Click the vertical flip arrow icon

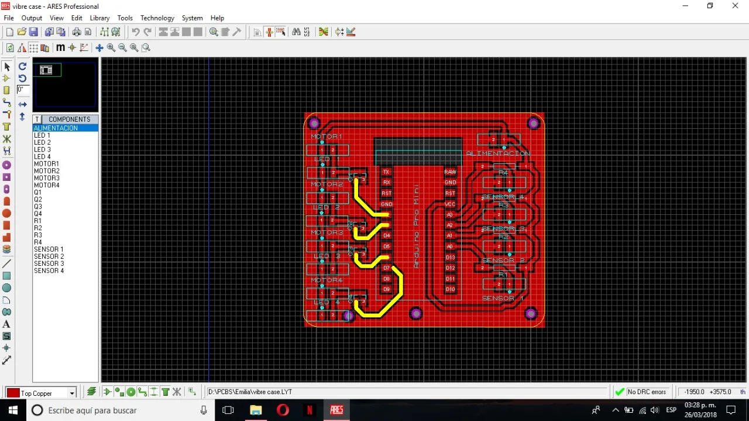pos(22,117)
